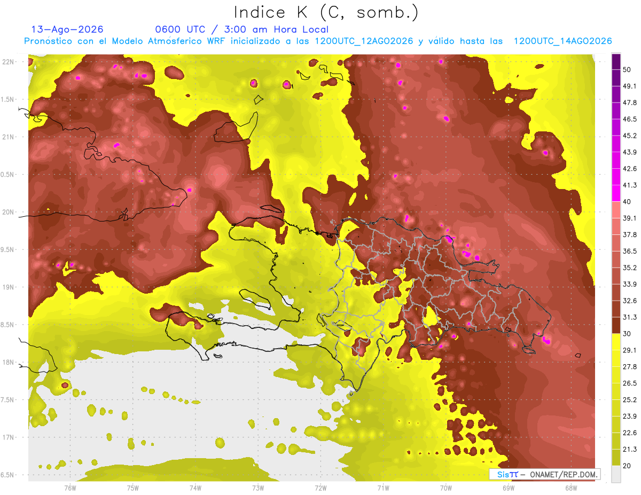Click the legend value "40"
This screenshot has height=495, width=641.
pyautogui.click(x=628, y=201)
